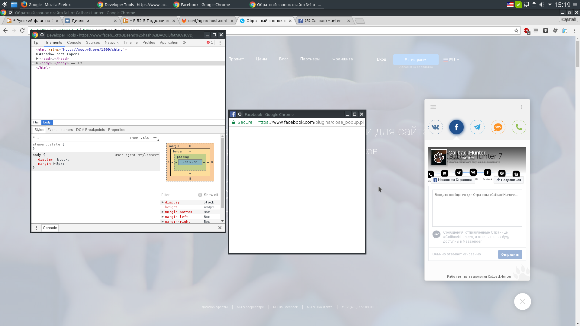Image resolution: width=580 pixels, height=326 pixels.
Task: Select the SMS channel icon in widget
Action: (498, 127)
